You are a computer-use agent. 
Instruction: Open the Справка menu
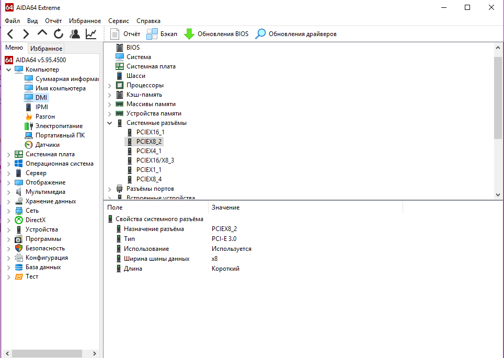tap(148, 21)
